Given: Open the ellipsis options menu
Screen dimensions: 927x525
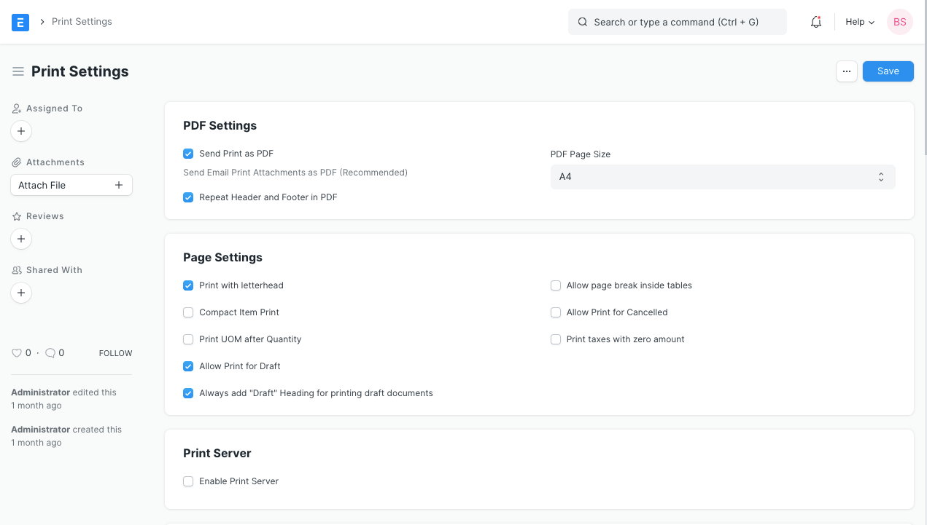Looking at the screenshot, I should [846, 71].
